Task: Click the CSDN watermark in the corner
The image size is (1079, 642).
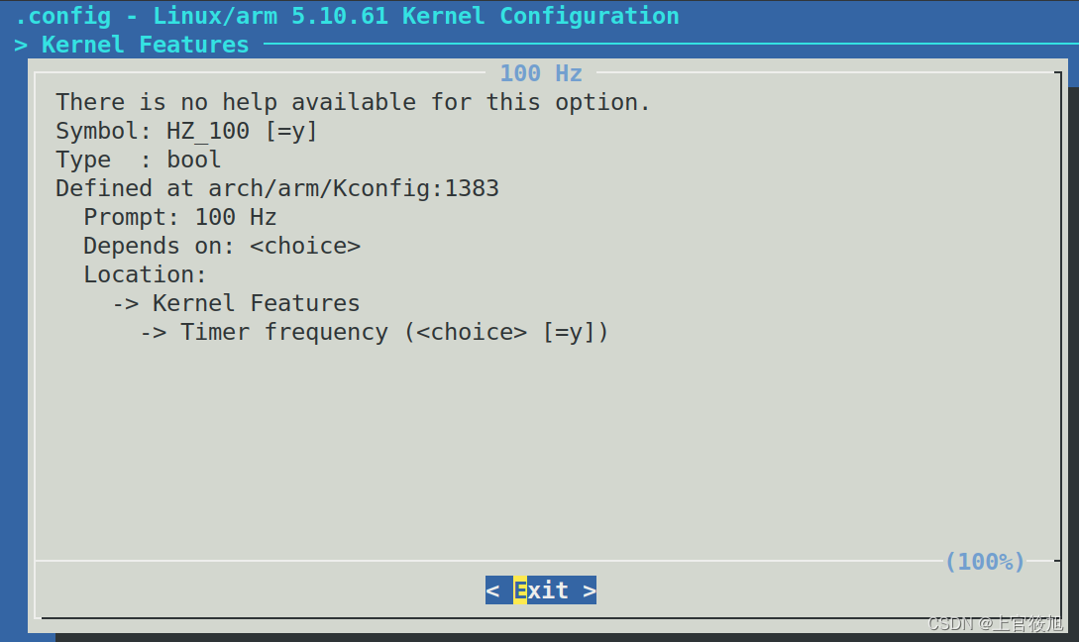Action: [x=995, y=623]
